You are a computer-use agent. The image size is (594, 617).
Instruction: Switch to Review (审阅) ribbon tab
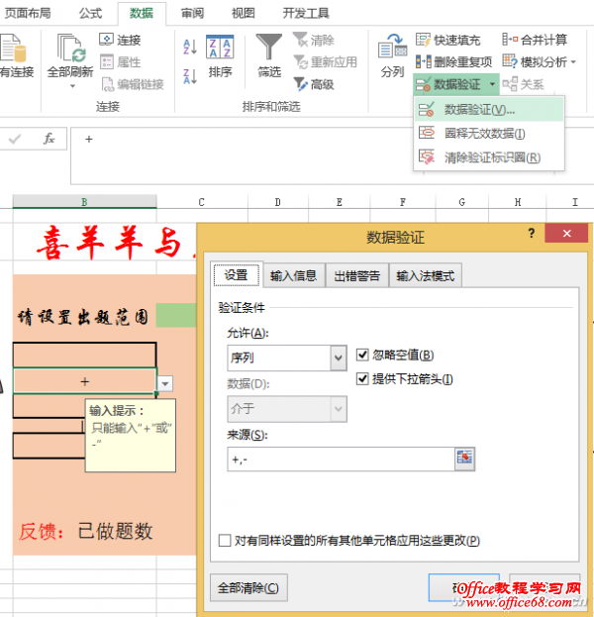point(192,13)
